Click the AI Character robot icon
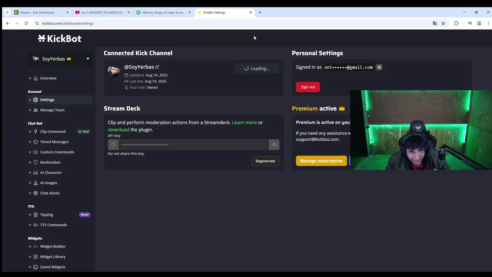492x277 pixels. pos(35,172)
